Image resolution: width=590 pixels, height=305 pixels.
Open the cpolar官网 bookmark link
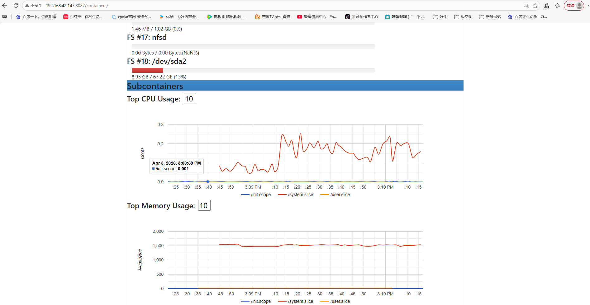point(131,17)
